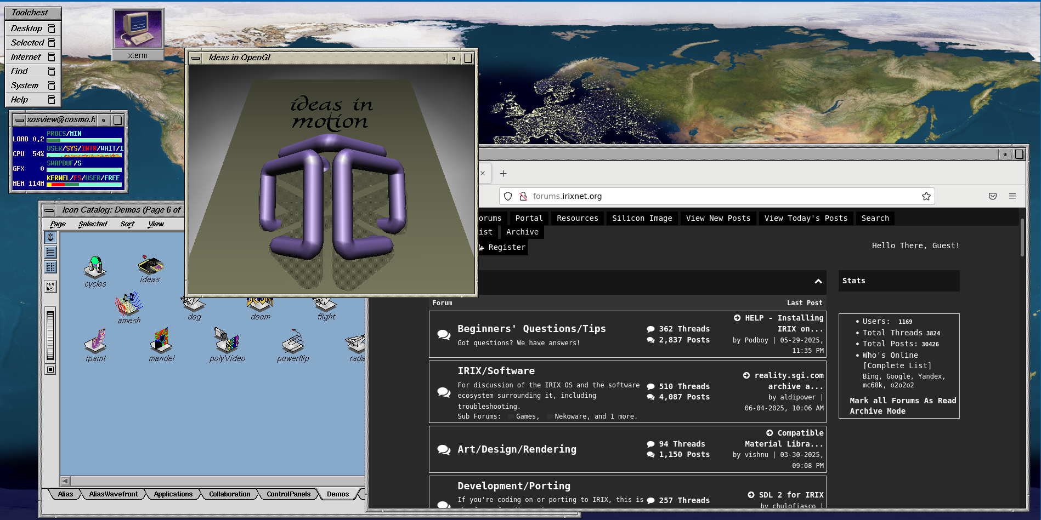Bookmark page with the star icon
The height and width of the screenshot is (520, 1041).
pos(926,196)
